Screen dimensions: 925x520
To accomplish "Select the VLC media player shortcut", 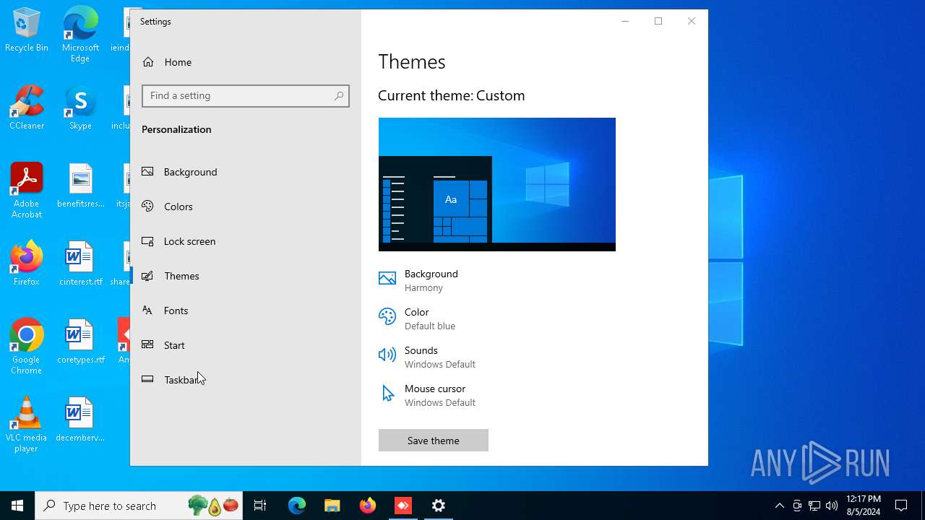I will pyautogui.click(x=27, y=425).
